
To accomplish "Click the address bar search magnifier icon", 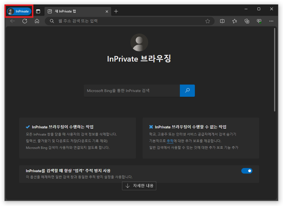I will [x=52, y=21].
